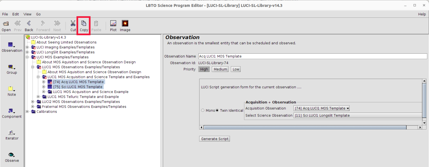Viewport: 429px width, 167px height.
Task: Click the horizontal scrollbar in script form
Action: coord(304,127)
